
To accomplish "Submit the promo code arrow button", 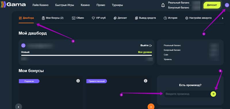I will (x=213, y=94).
